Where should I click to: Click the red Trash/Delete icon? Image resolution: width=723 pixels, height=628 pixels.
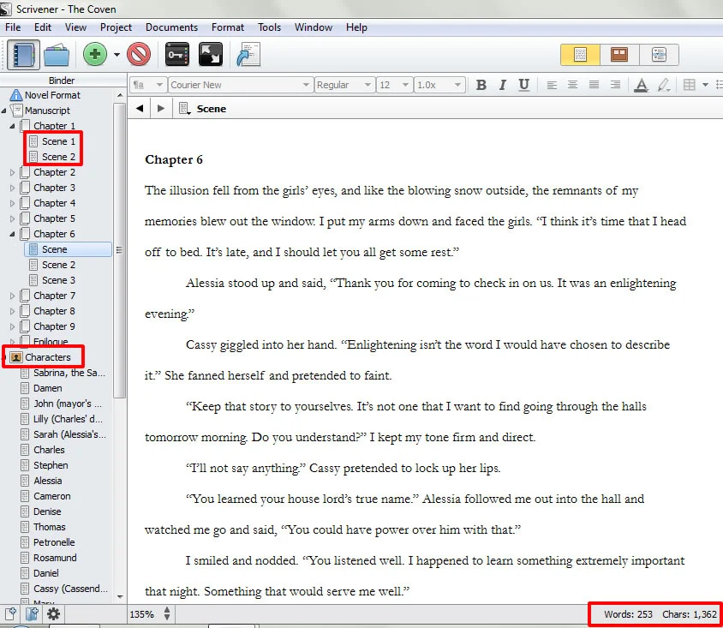139,55
